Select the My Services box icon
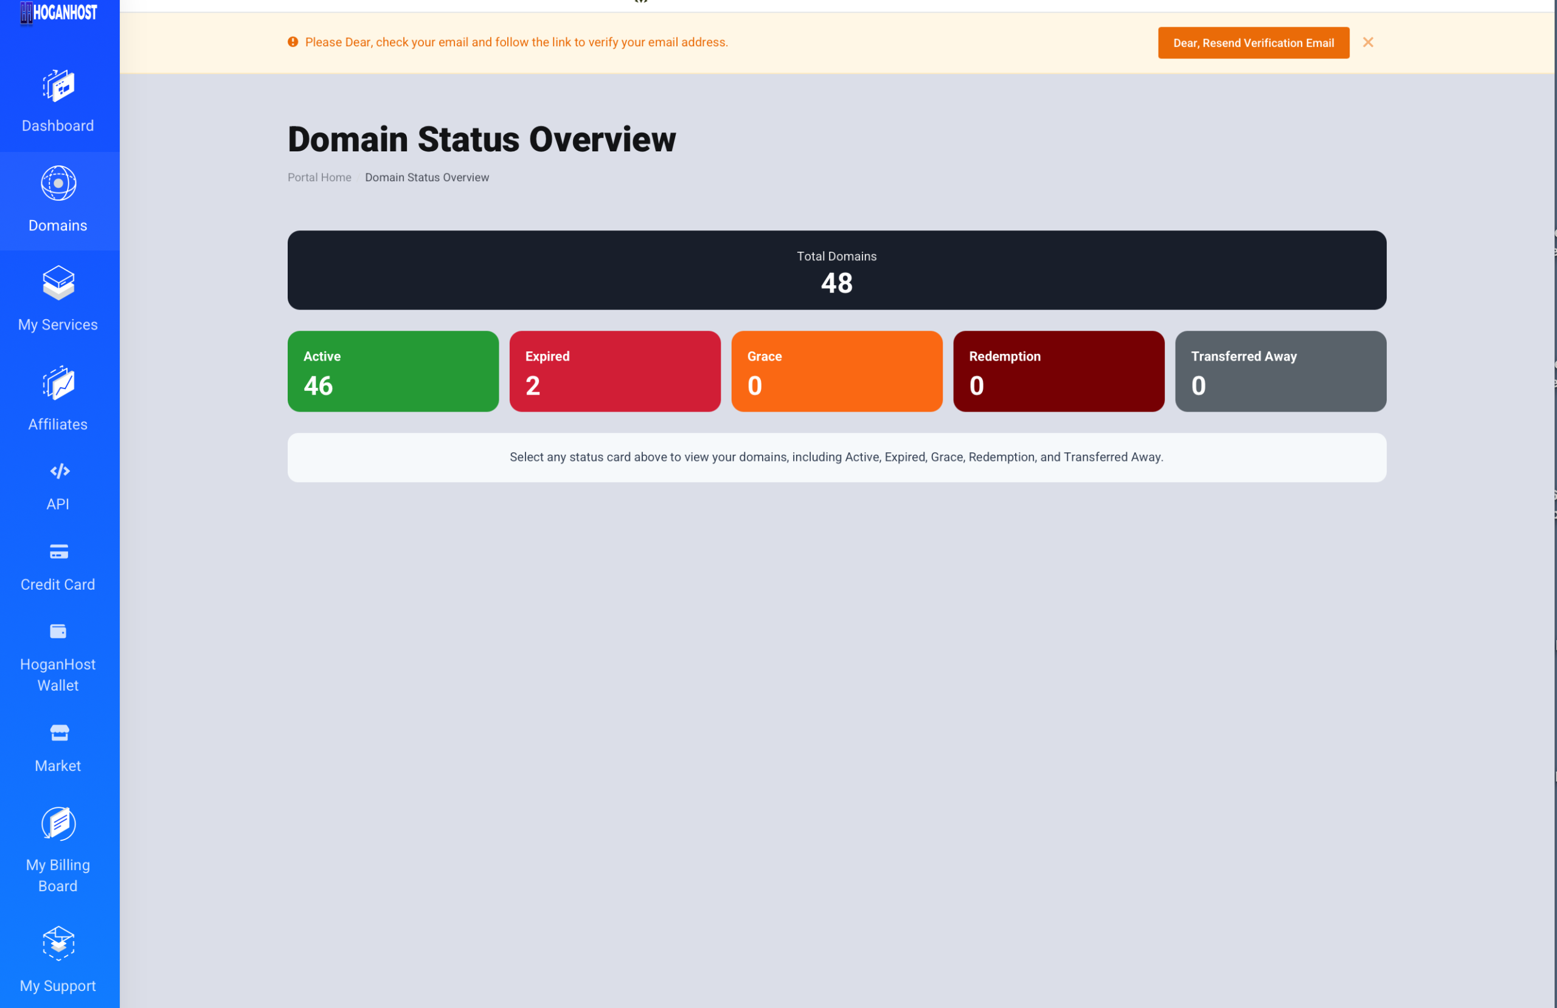Viewport: 1557px width, 1008px height. pyautogui.click(x=58, y=283)
